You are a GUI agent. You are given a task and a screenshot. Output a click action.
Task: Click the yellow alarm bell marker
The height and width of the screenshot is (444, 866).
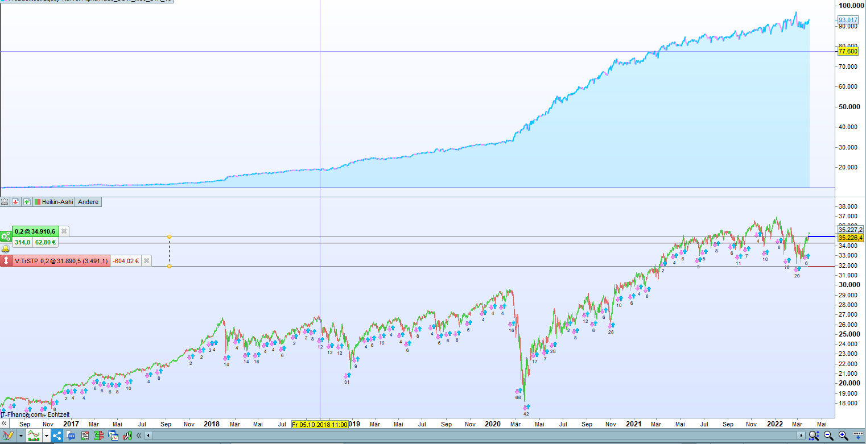[6, 248]
